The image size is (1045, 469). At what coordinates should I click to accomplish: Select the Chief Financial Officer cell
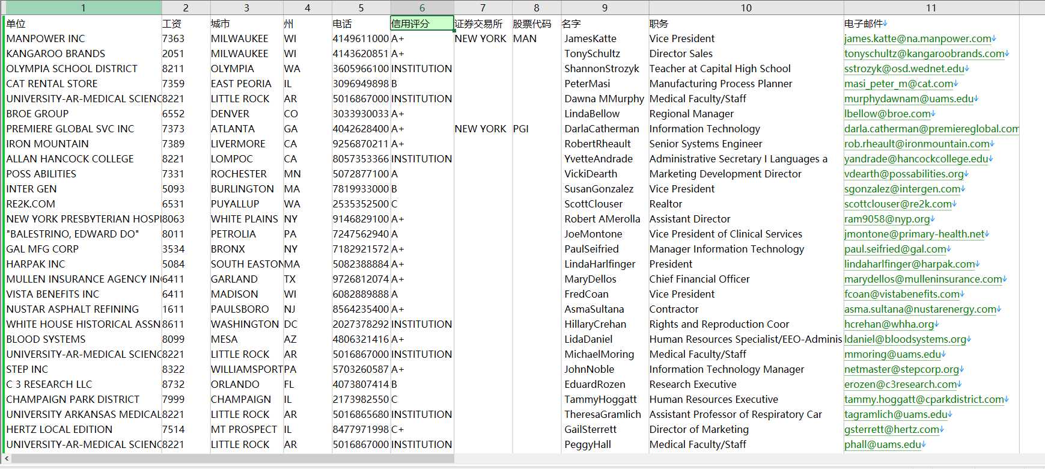tap(746, 279)
